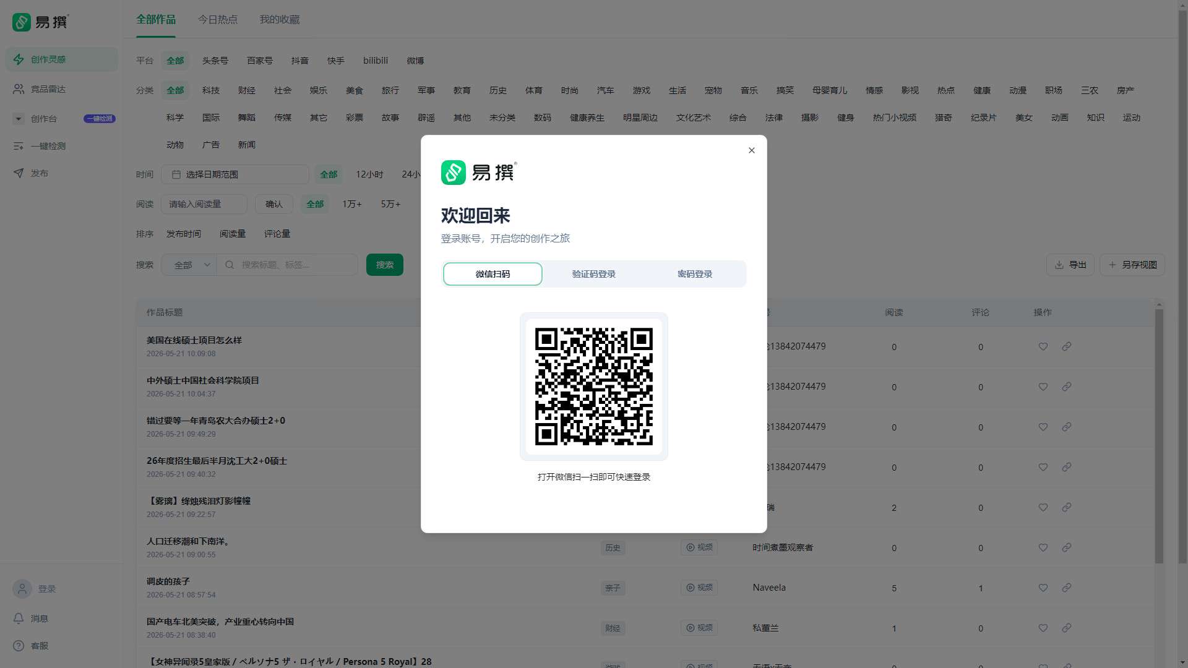Viewport: 1188px width, 668px height.
Task: Open the 全部 search scope dropdown
Action: pyautogui.click(x=189, y=265)
